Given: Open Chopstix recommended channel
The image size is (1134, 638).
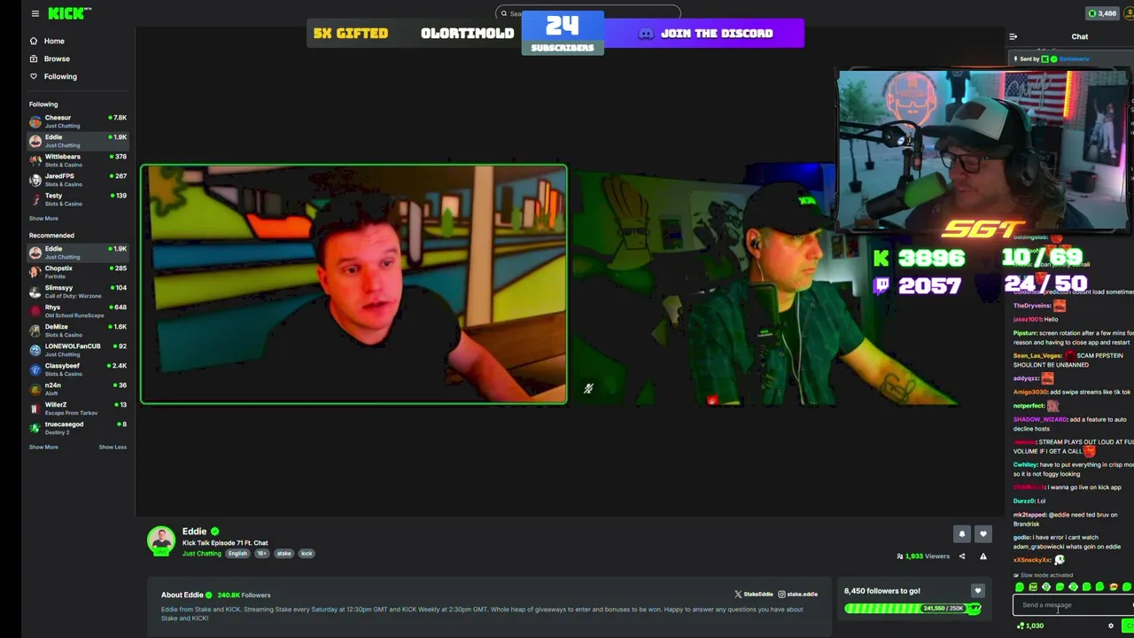Looking at the screenshot, I should click(x=78, y=272).
